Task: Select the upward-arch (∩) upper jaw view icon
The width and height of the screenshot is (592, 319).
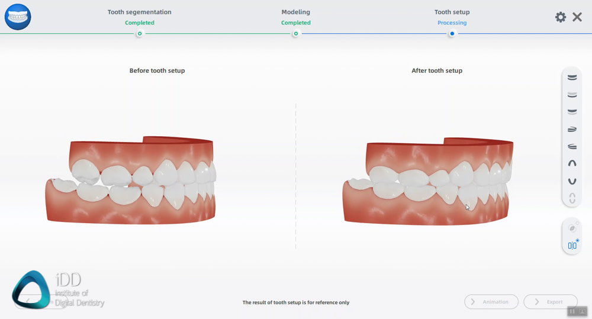Action: pos(572,163)
